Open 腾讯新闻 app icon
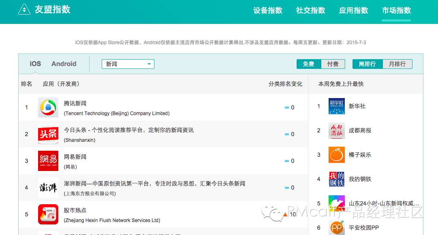This screenshot has width=438, height=235. pos(48,107)
